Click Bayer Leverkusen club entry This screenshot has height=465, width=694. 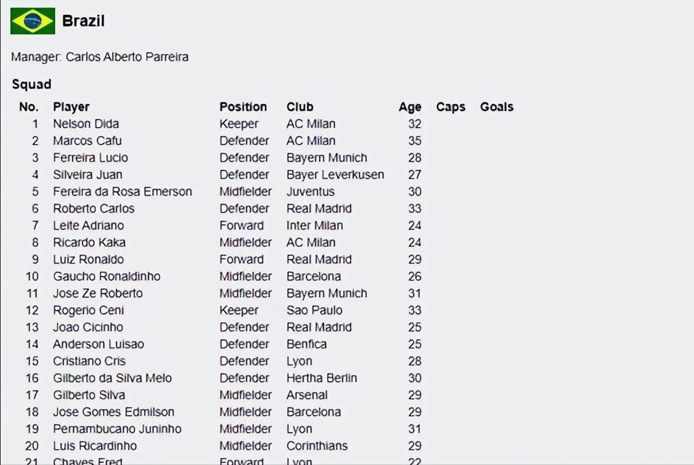click(x=335, y=175)
